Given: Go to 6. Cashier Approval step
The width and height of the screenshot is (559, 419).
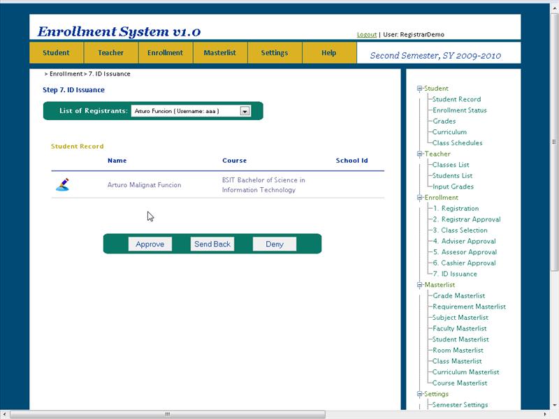Looking at the screenshot, I should click(464, 263).
